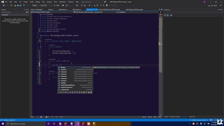Switch to the Output tab at bottom right
This screenshot has height=126, width=224.
(x=166, y=117)
